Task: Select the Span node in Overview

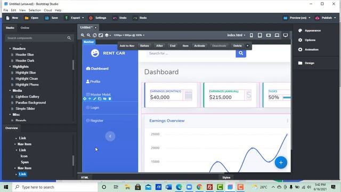Action: point(25,162)
